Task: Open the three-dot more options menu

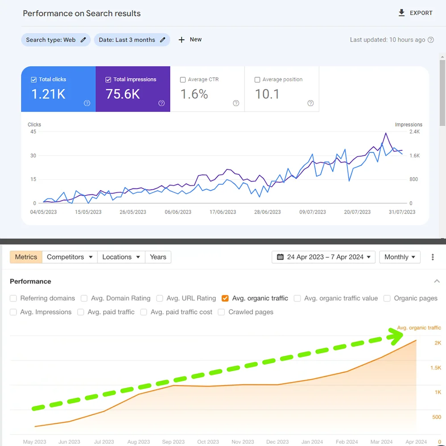Action: point(433,257)
